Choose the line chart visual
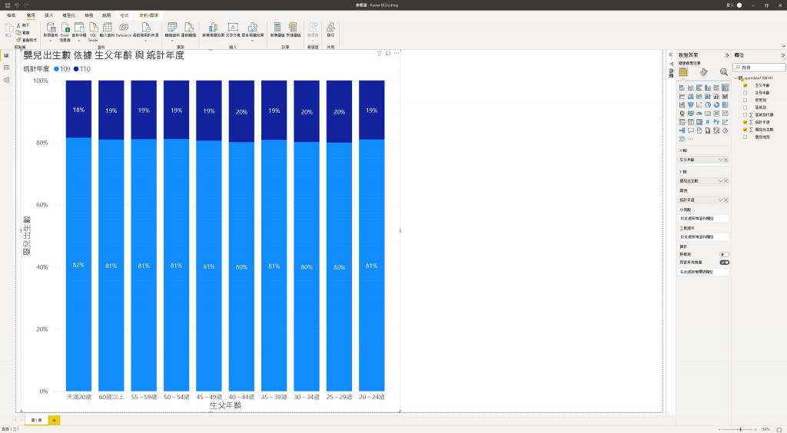Viewport: 787px width, 433px height. pyautogui.click(x=682, y=96)
